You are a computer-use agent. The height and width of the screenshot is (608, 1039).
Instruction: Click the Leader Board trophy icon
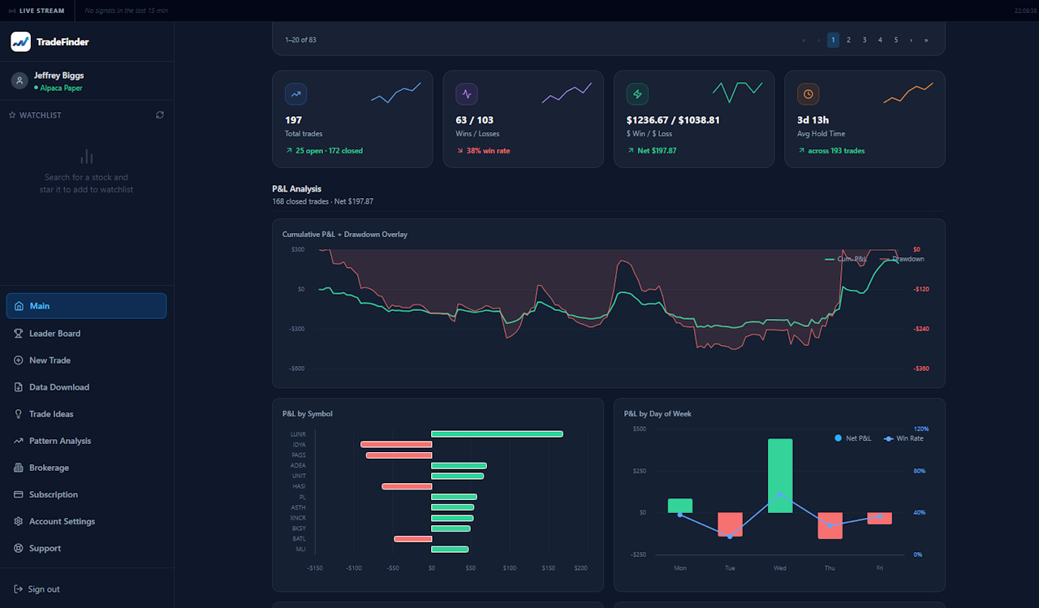click(19, 334)
